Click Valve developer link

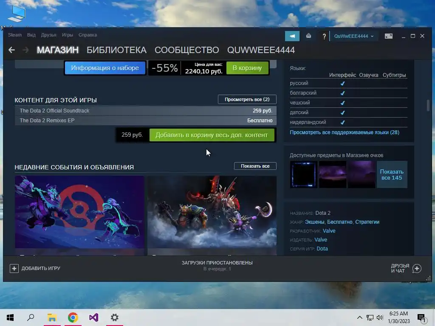[329, 230]
